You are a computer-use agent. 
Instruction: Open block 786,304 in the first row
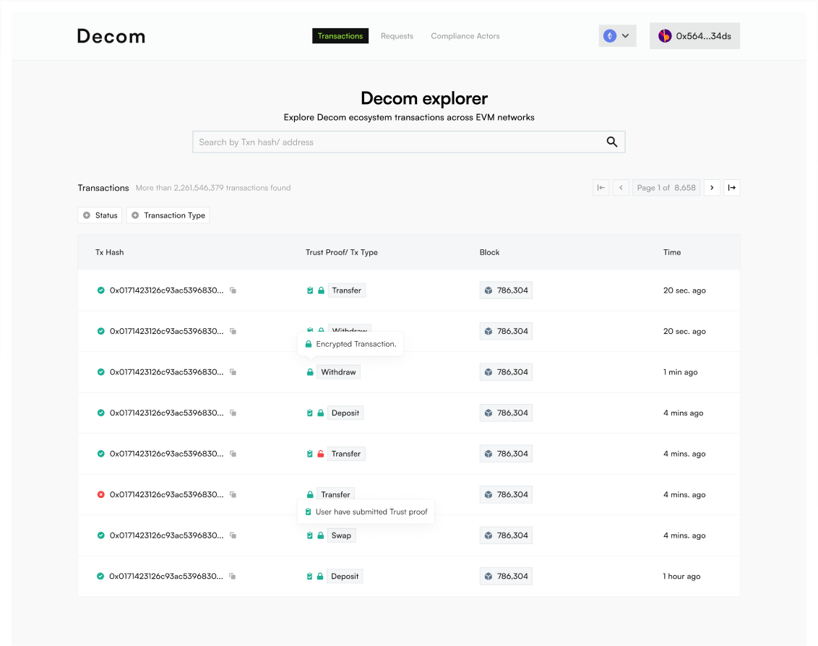tap(506, 290)
